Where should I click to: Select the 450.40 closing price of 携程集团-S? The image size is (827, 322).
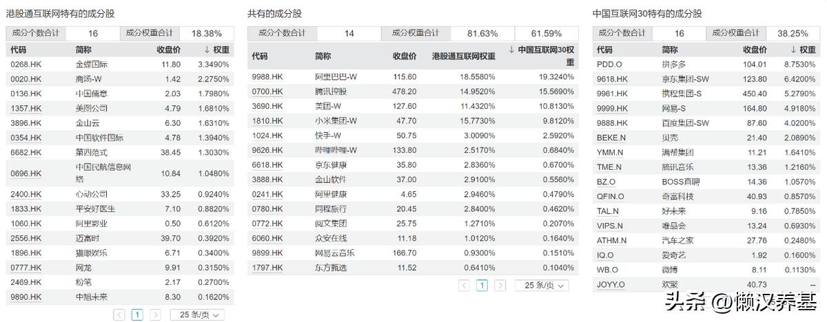(x=755, y=94)
